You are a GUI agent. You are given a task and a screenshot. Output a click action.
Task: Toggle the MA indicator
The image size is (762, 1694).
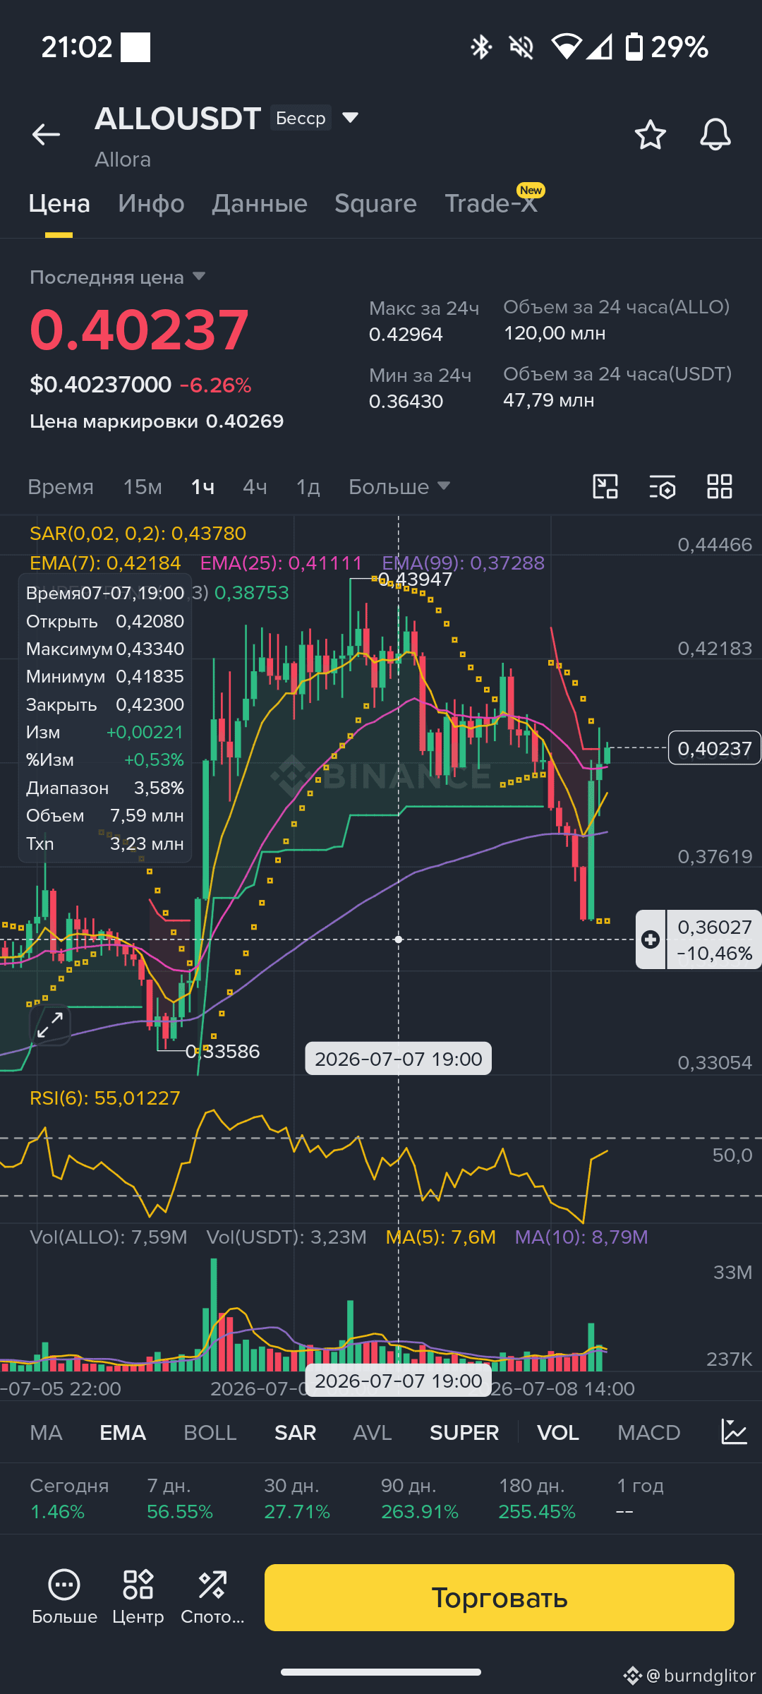[x=47, y=1432]
